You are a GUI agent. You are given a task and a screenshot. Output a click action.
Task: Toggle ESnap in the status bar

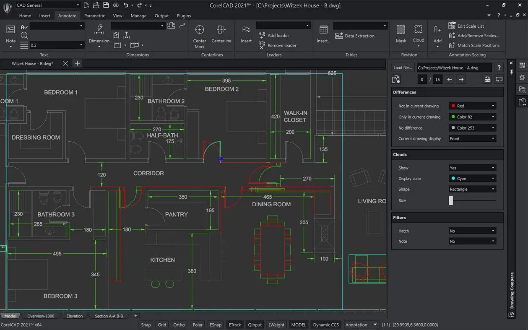[x=216, y=325]
